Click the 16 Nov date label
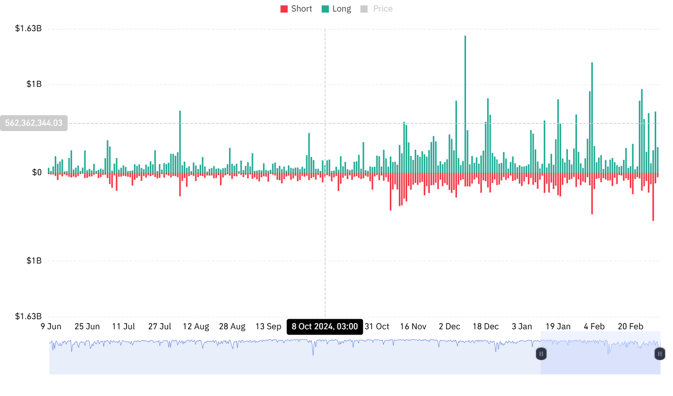The height and width of the screenshot is (396, 673). pyautogui.click(x=413, y=326)
